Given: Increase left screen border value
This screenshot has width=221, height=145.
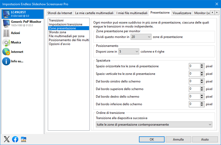Looking at the screenshot, I should [x=202, y=80].
